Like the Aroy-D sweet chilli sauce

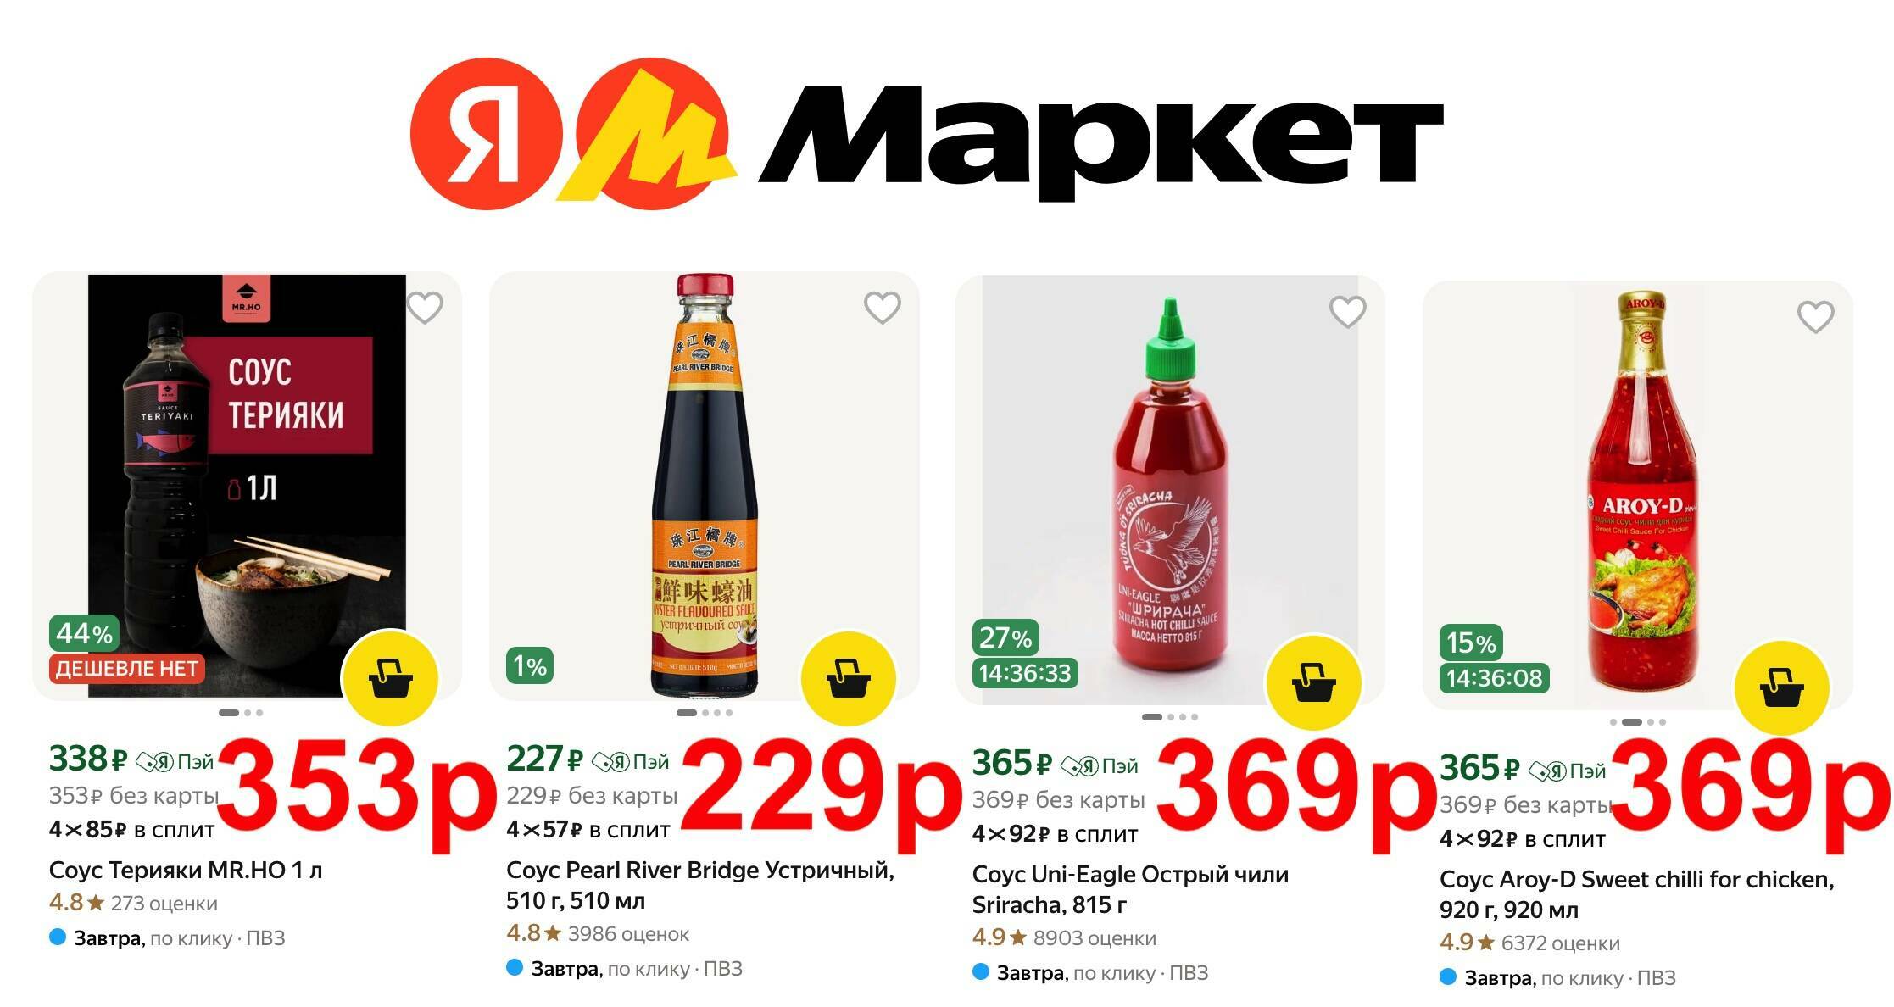click(x=1815, y=317)
